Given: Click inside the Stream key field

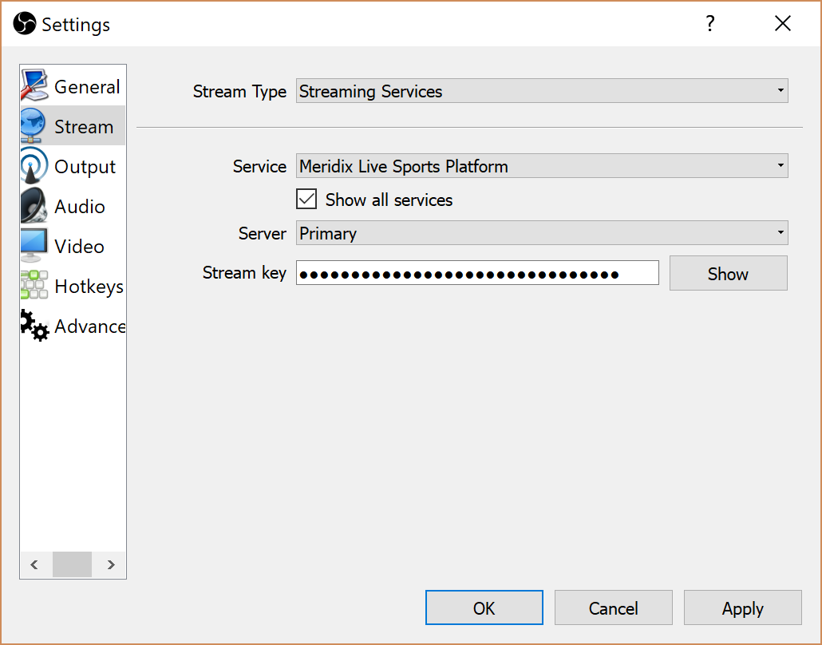Looking at the screenshot, I should point(476,273).
